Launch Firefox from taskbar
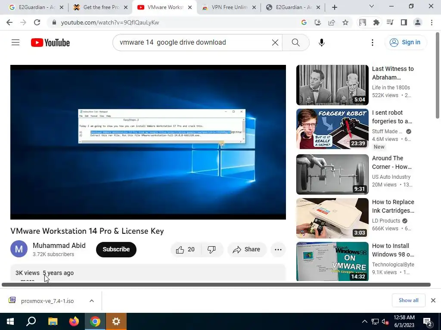Image resolution: width=441 pixels, height=330 pixels. pos(74,321)
